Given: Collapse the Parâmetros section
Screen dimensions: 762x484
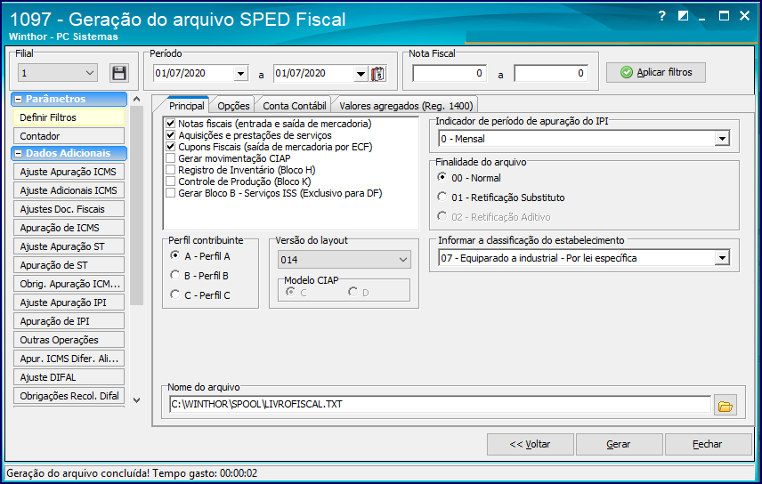Looking at the screenshot, I should pyautogui.click(x=19, y=99).
